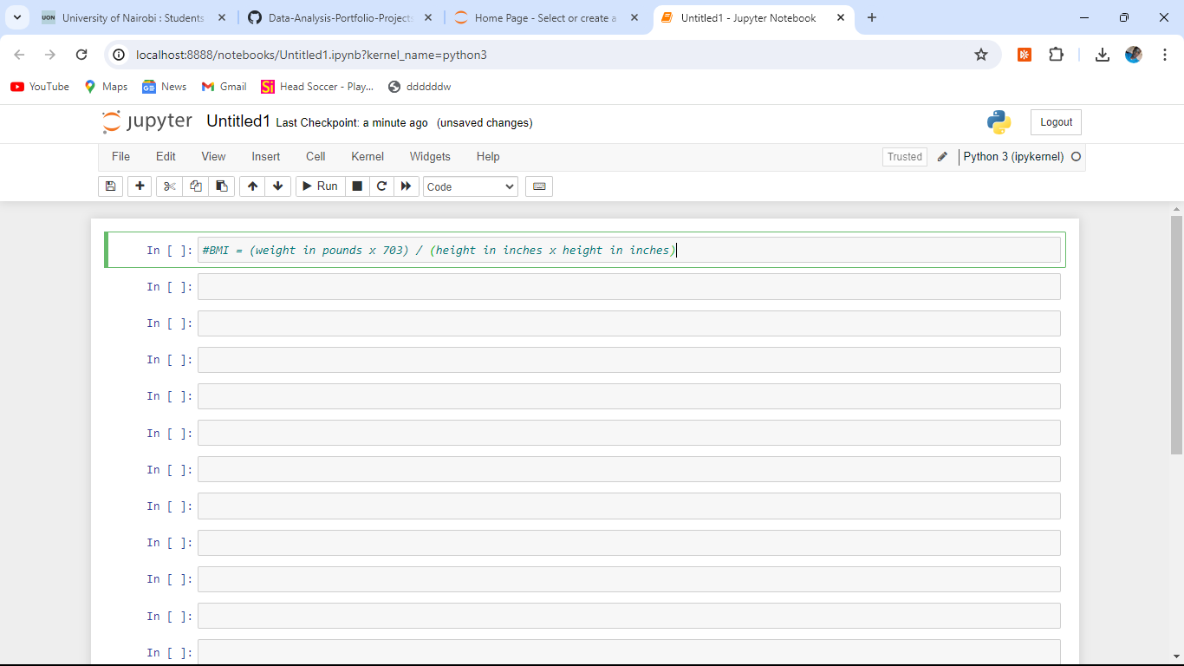Click the kernel idle indicator circle
The height and width of the screenshot is (666, 1184).
click(x=1077, y=157)
